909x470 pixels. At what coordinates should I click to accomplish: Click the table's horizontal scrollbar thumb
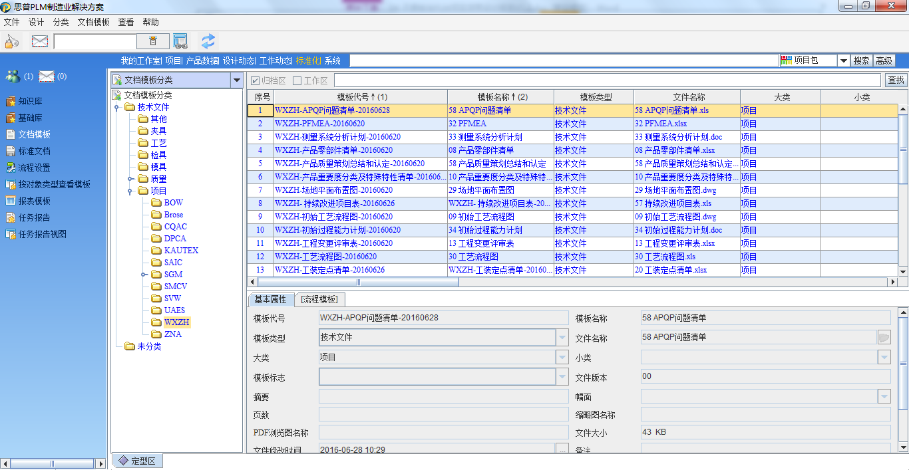pyautogui.click(x=358, y=282)
